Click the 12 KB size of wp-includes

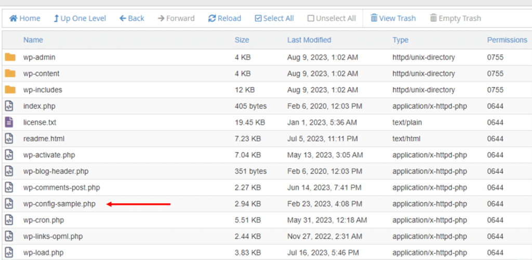tap(245, 90)
